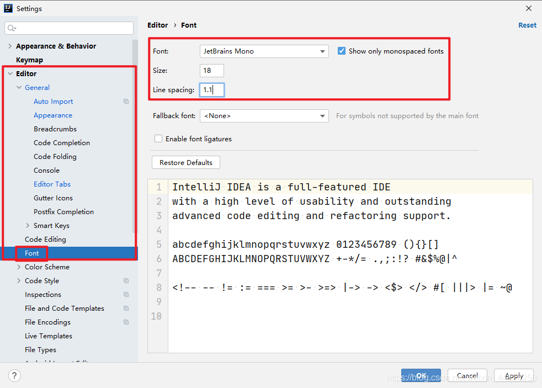Expand Appearance & Behavior section
542x388 pixels.
(x=10, y=46)
